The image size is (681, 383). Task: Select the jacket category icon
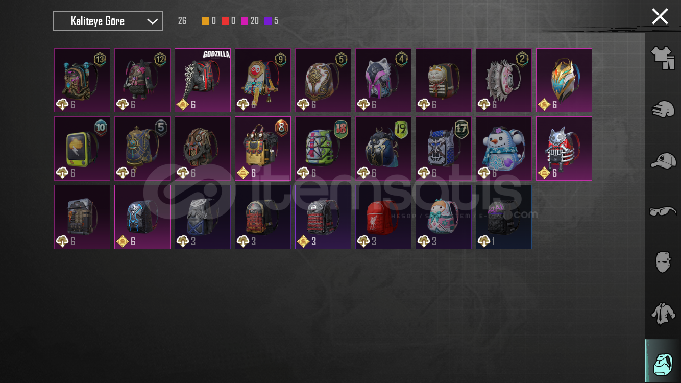[x=663, y=313]
